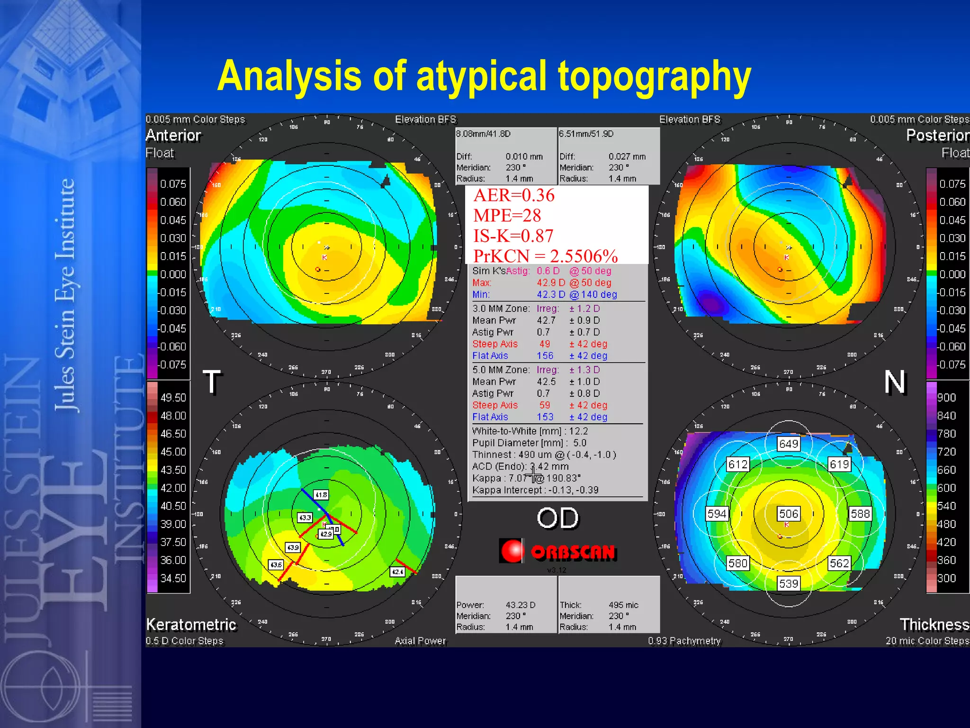The width and height of the screenshot is (970, 728).
Task: Select the 588 thickness reading
Action: pyautogui.click(x=860, y=513)
